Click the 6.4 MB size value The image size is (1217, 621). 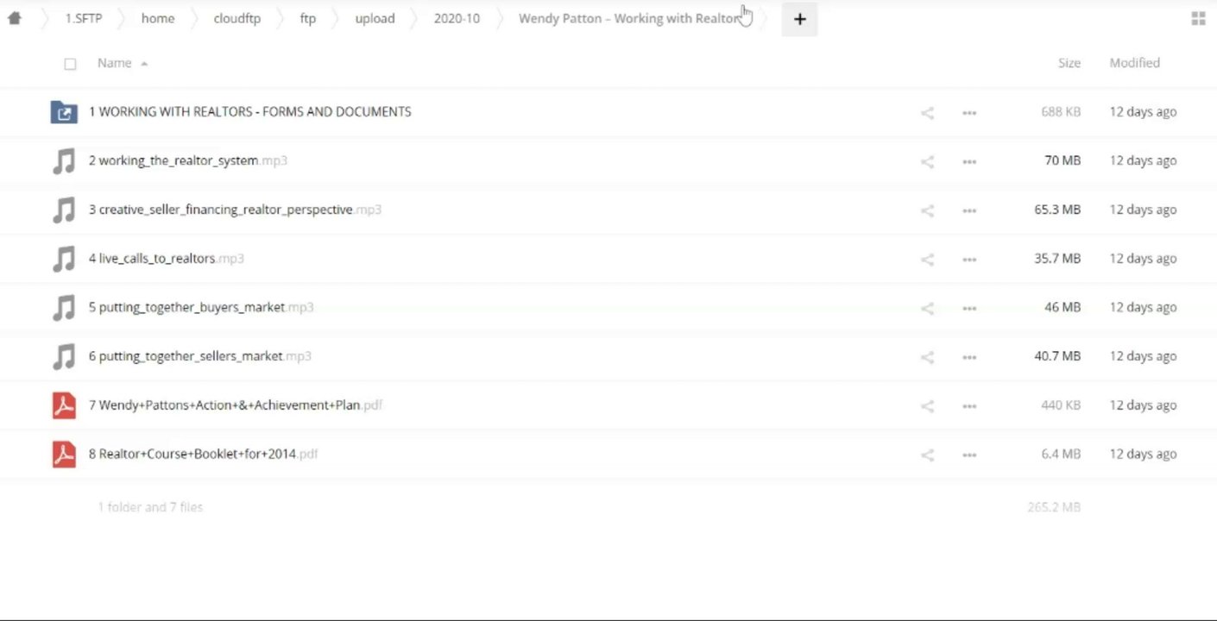pos(1061,454)
